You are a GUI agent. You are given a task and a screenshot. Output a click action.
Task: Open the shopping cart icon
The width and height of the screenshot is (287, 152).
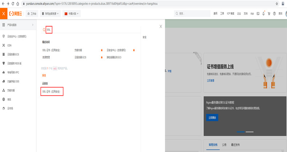point(269,13)
